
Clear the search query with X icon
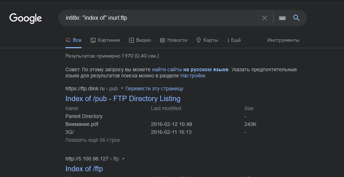pos(265,18)
